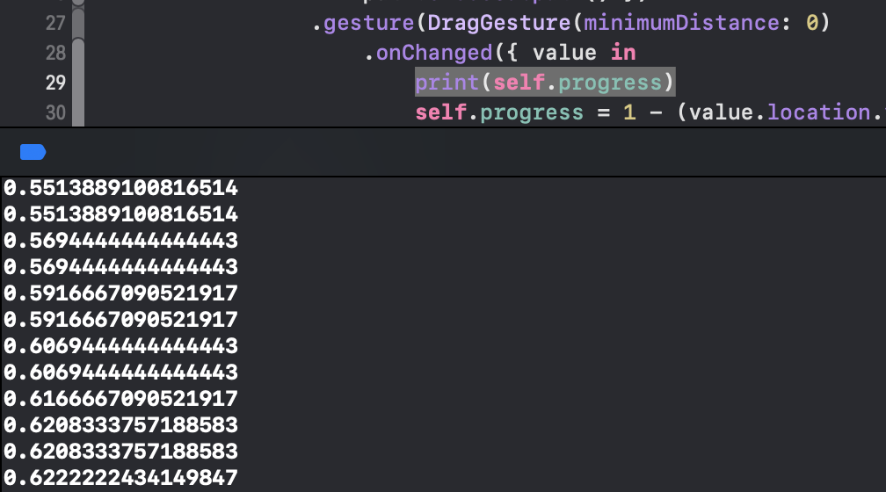
Task: Click the first console output line
Action: (121, 187)
